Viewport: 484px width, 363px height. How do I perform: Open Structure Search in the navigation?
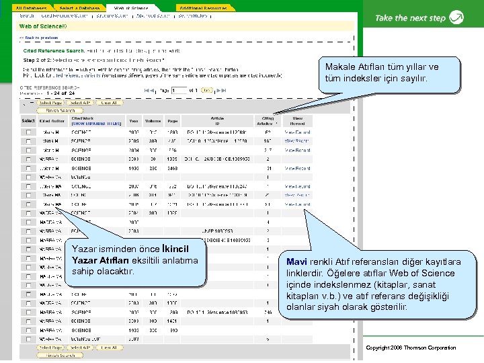pos(112,15)
